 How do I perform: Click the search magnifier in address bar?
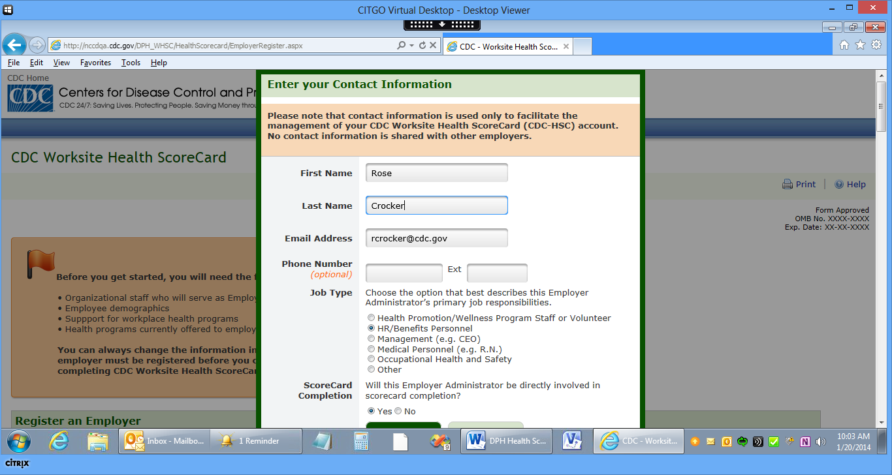point(401,46)
